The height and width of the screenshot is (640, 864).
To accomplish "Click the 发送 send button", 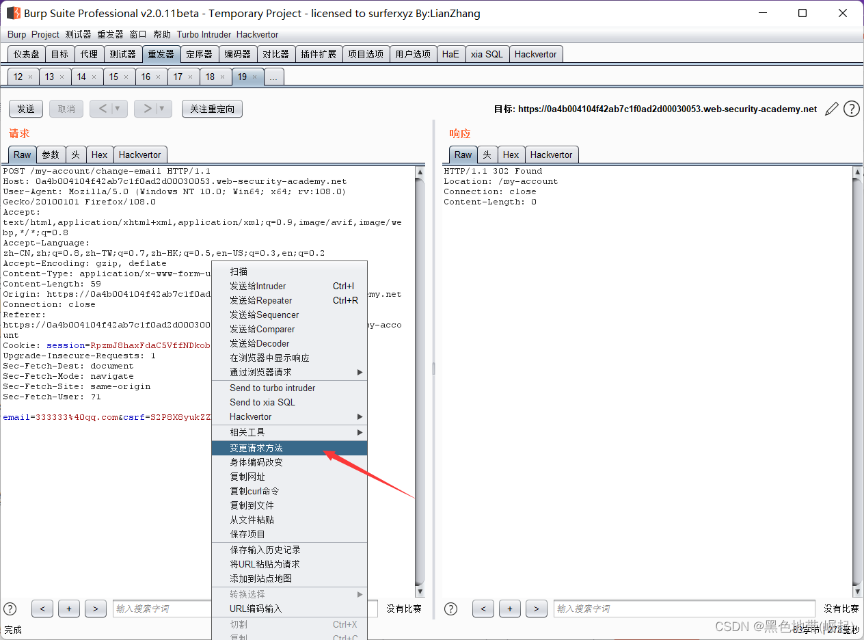I will tap(26, 109).
